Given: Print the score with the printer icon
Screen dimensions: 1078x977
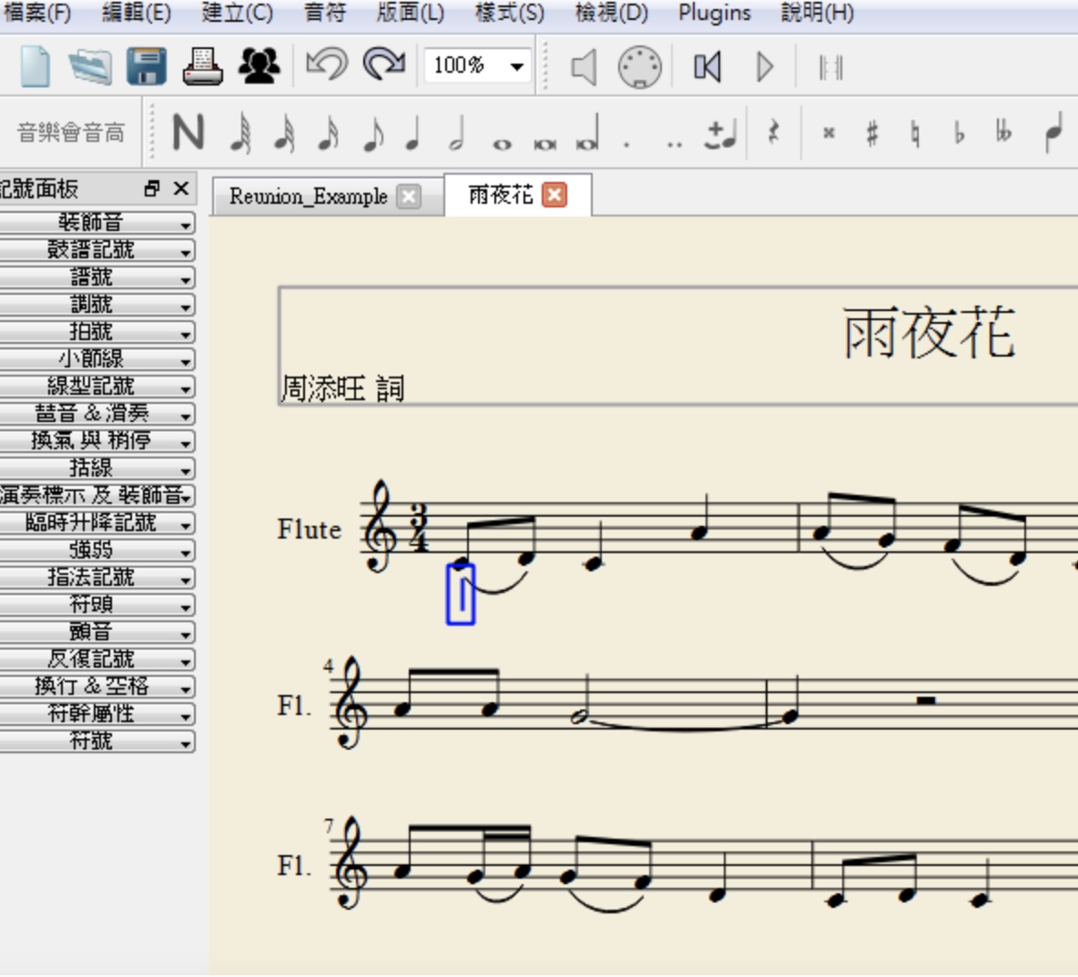Looking at the screenshot, I should tap(203, 66).
